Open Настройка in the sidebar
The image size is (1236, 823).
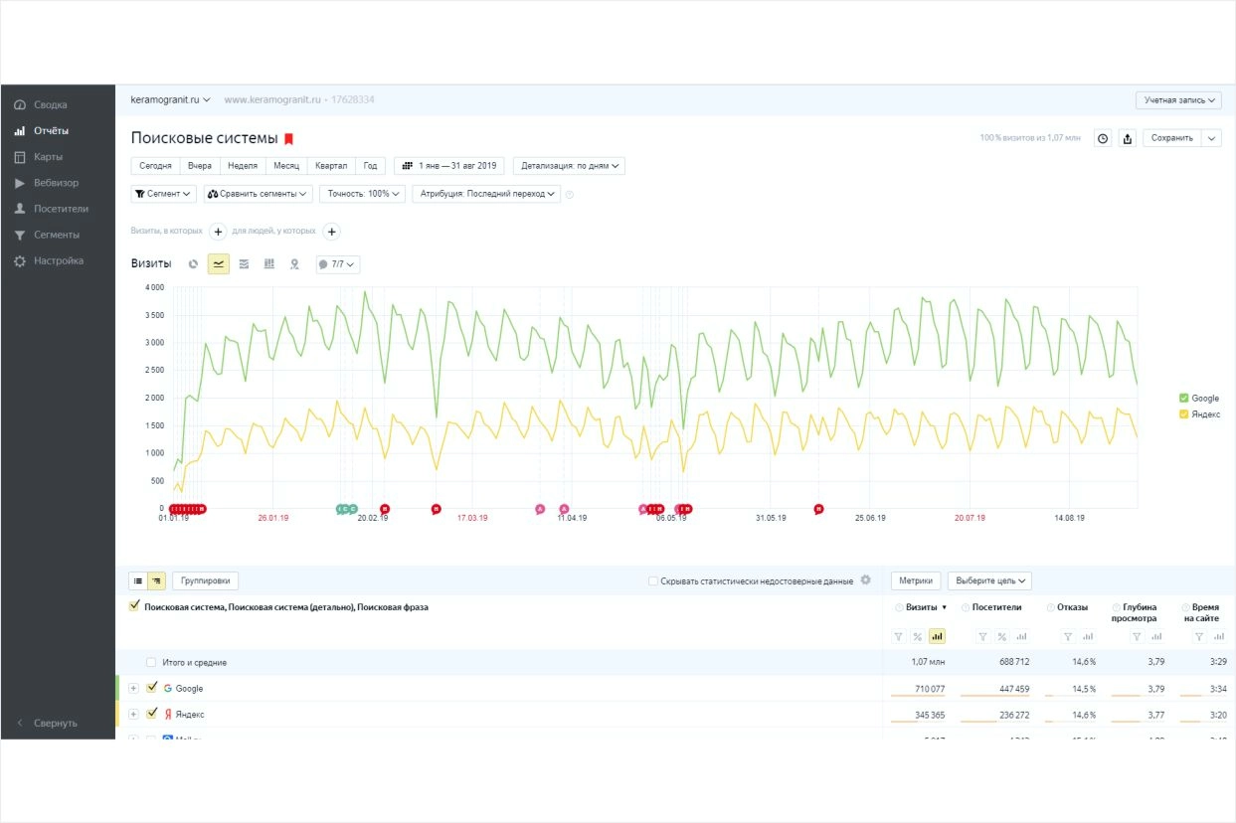point(58,260)
